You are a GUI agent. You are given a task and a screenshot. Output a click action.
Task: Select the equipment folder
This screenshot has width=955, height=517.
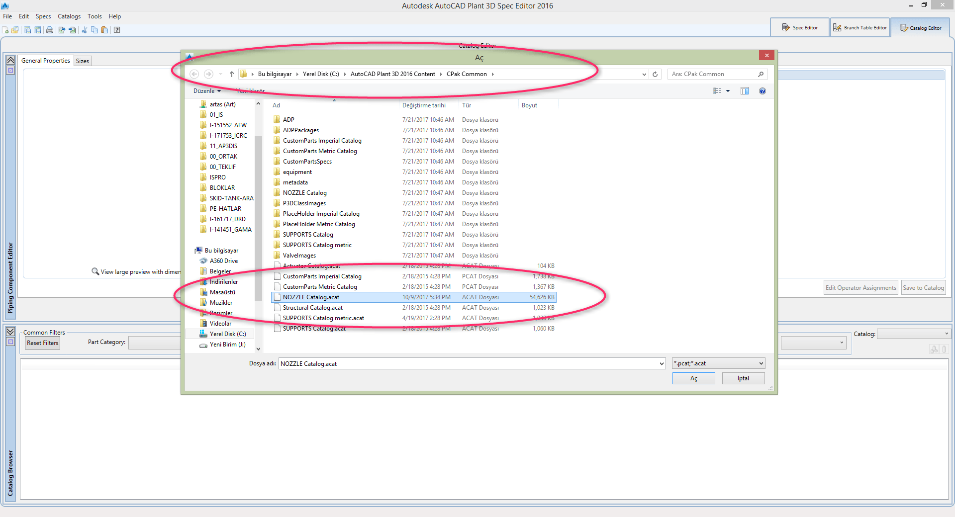pos(414,172)
